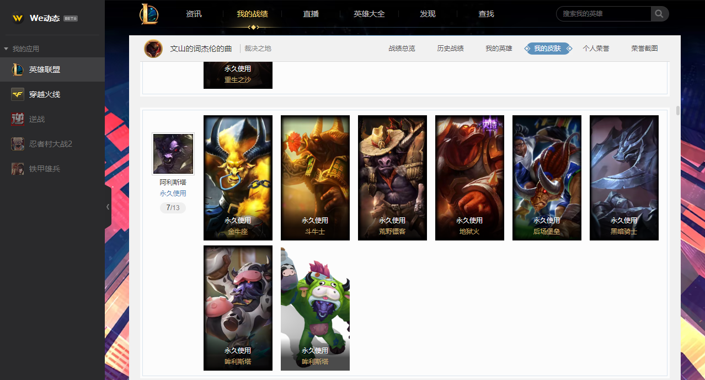Image resolution: width=705 pixels, height=380 pixels.
Task: Switch to 我的战绩 top menu
Action: coord(252,14)
